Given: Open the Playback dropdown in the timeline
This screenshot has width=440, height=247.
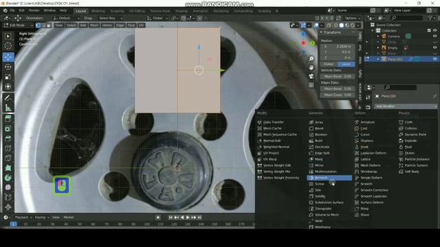Looking at the screenshot, I should 23,217.
